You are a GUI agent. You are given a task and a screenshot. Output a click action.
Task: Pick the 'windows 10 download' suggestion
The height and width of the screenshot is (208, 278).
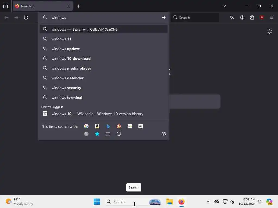104,58
